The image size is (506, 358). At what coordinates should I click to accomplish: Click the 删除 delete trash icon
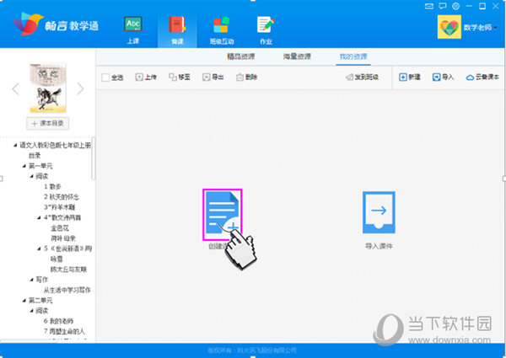(240, 77)
